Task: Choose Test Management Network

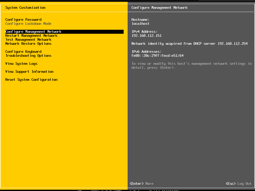Action: tap(28, 40)
